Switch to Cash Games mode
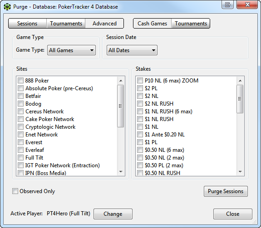261x228 pixels. coord(153,24)
